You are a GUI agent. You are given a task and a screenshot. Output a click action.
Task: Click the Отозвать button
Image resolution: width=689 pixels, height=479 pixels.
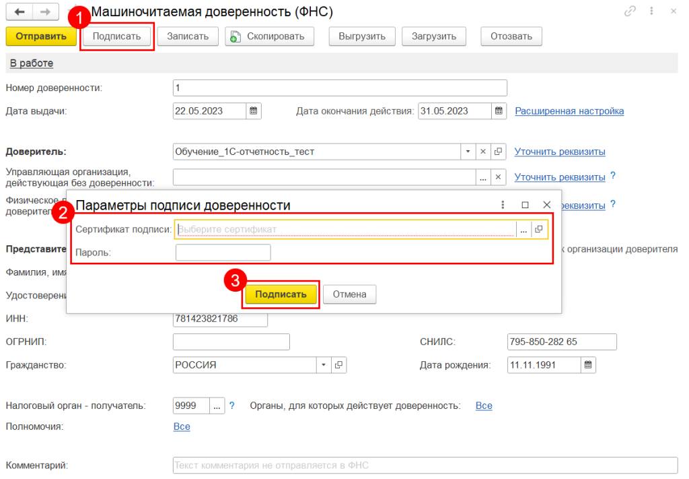coord(511,36)
